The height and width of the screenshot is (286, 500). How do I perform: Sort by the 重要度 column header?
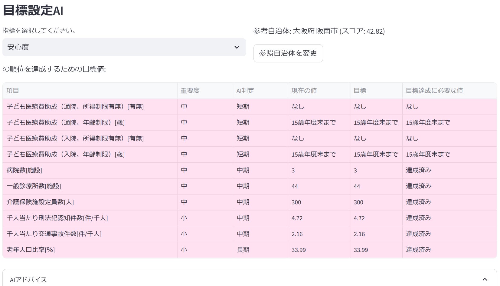(190, 91)
